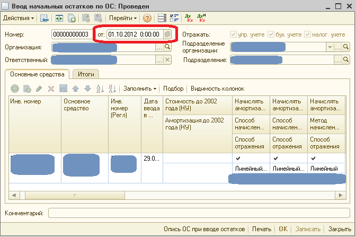Image resolution: width=356 pixels, height=237 pixels.
Task: Open calendar picker next to date field
Action: (167, 34)
